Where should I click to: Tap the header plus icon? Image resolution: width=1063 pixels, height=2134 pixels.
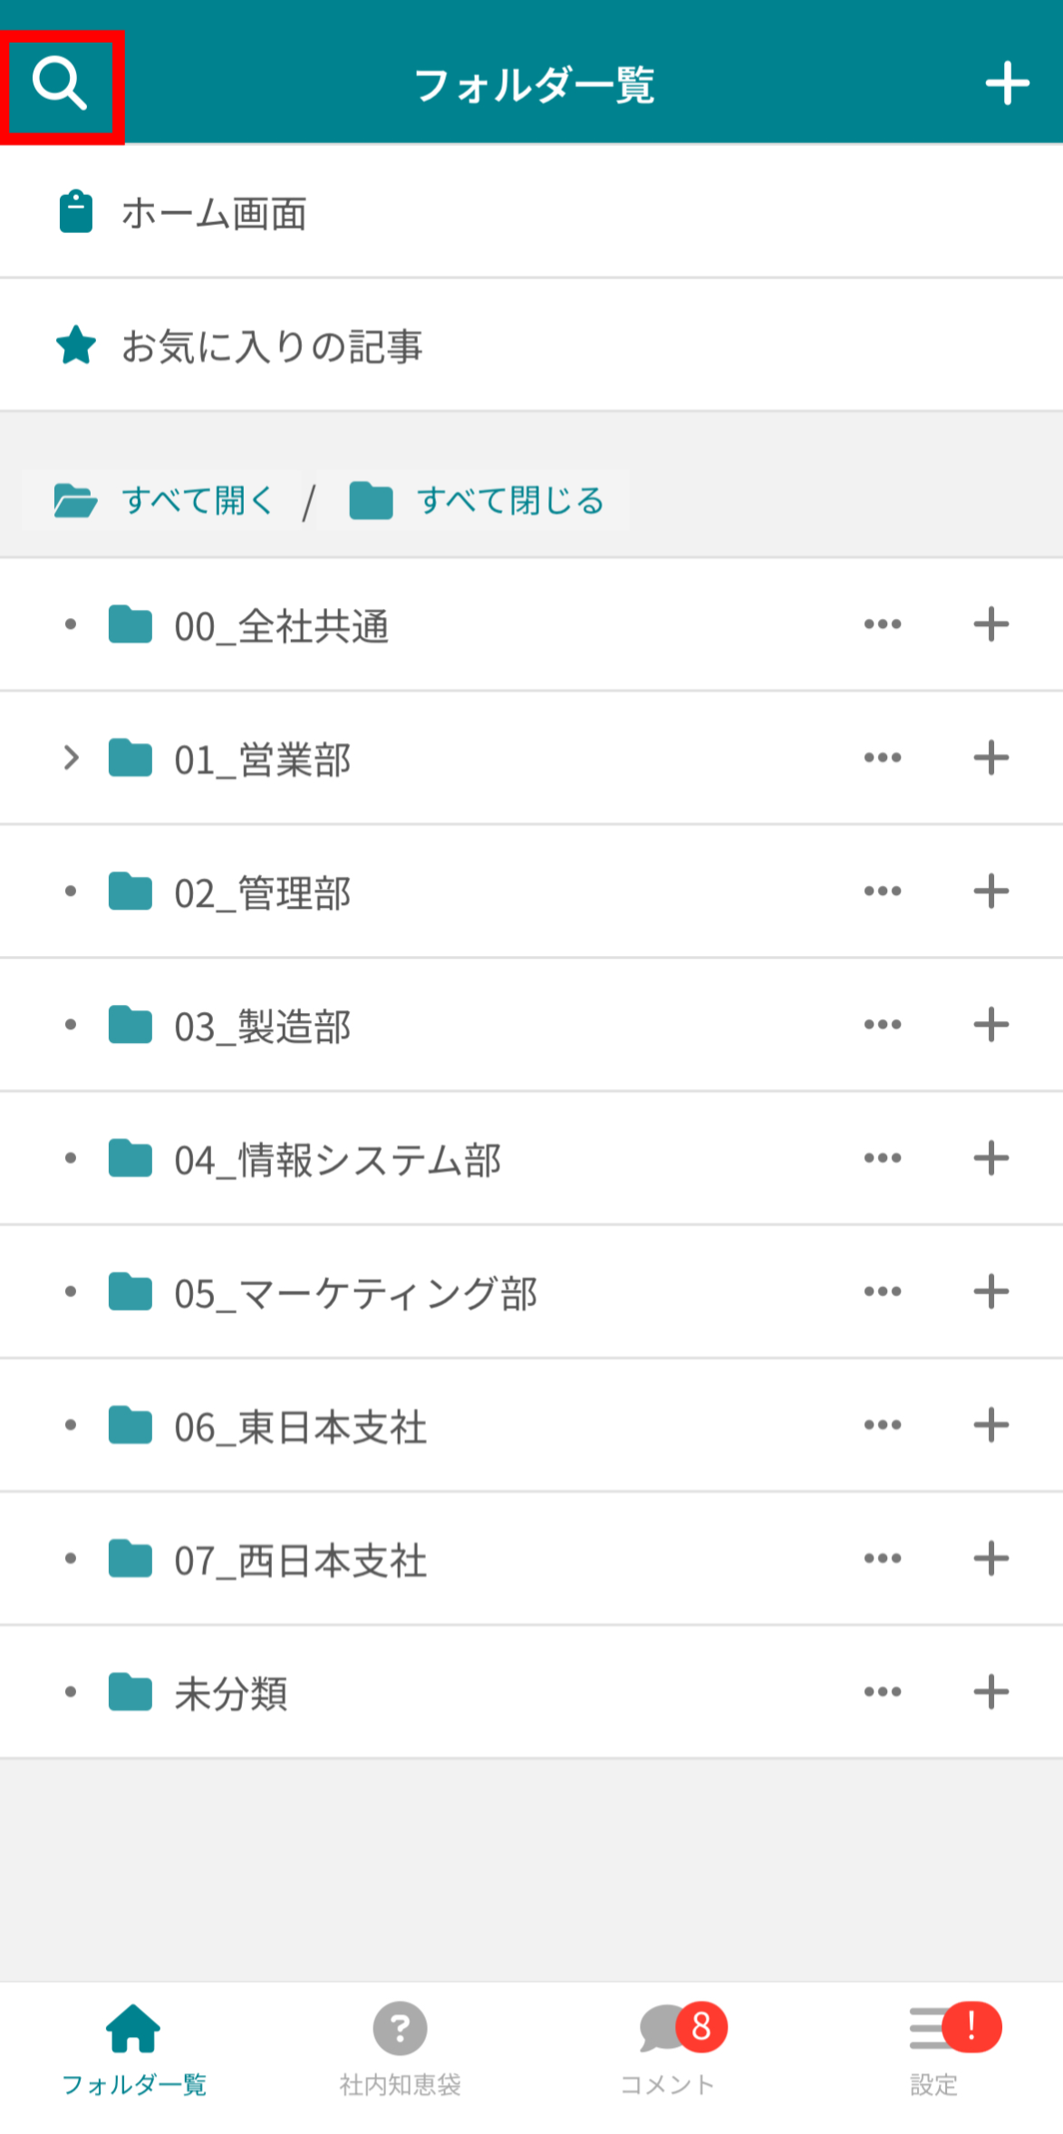(1007, 84)
